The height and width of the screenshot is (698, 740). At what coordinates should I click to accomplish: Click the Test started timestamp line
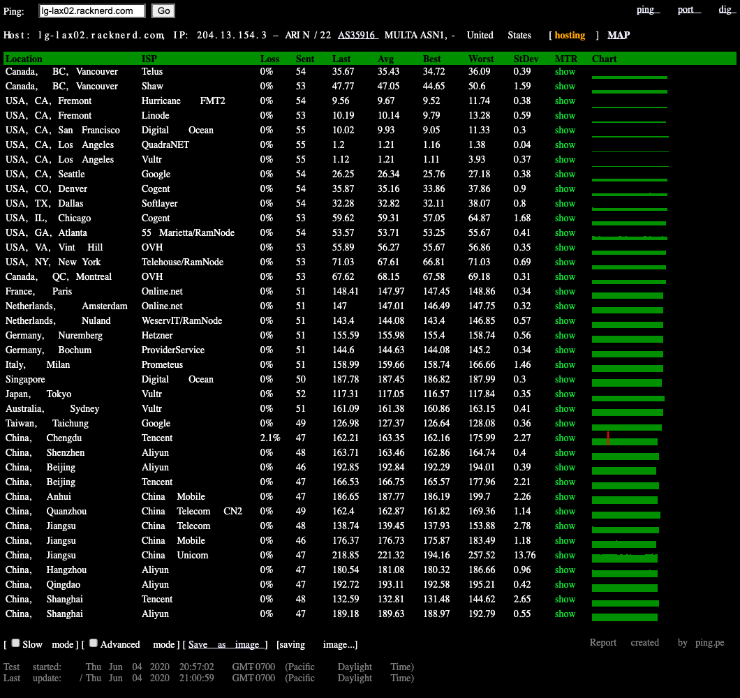point(209,667)
